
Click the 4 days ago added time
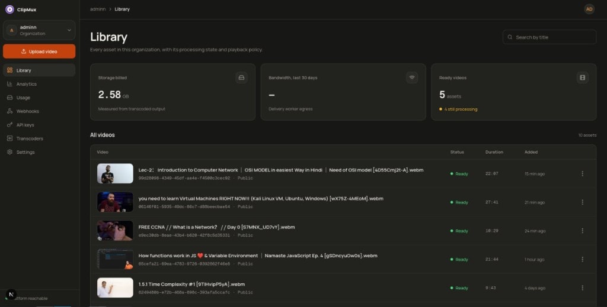(x=534, y=288)
